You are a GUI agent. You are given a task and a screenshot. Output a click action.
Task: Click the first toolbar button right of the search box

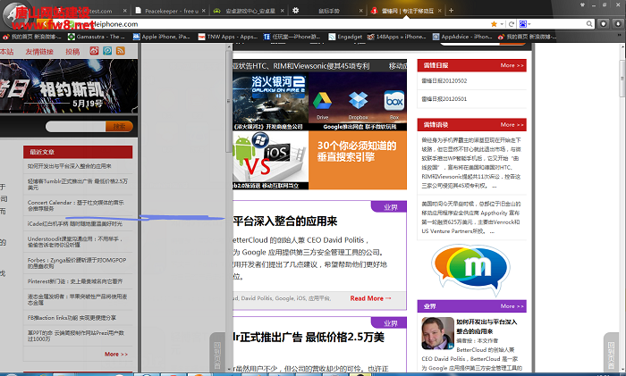[x=604, y=24]
